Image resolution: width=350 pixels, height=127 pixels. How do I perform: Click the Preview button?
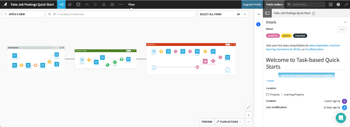pos(207,122)
